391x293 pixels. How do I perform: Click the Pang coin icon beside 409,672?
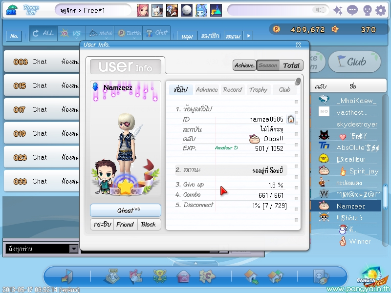[276, 29]
